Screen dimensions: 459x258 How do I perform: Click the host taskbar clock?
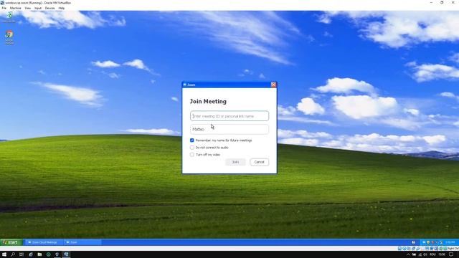[x=442, y=254]
